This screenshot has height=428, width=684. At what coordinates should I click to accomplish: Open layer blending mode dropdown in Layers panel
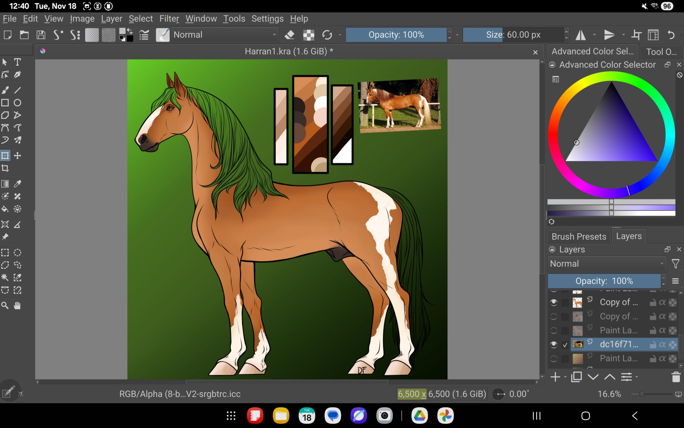click(x=606, y=264)
